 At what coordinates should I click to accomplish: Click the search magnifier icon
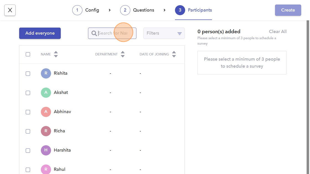(x=94, y=33)
